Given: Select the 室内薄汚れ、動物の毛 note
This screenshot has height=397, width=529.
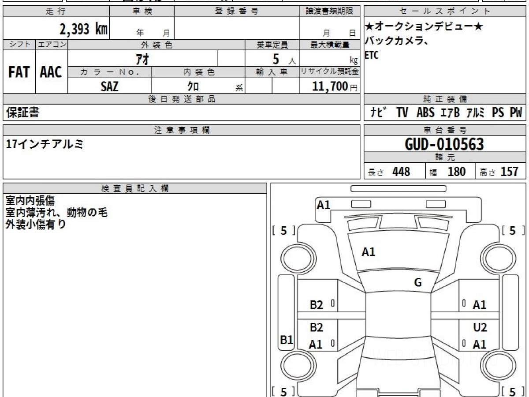Looking at the screenshot, I should pyautogui.click(x=56, y=213).
